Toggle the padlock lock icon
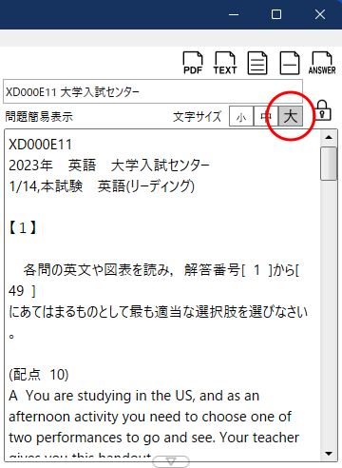The image size is (342, 468). 322,110
